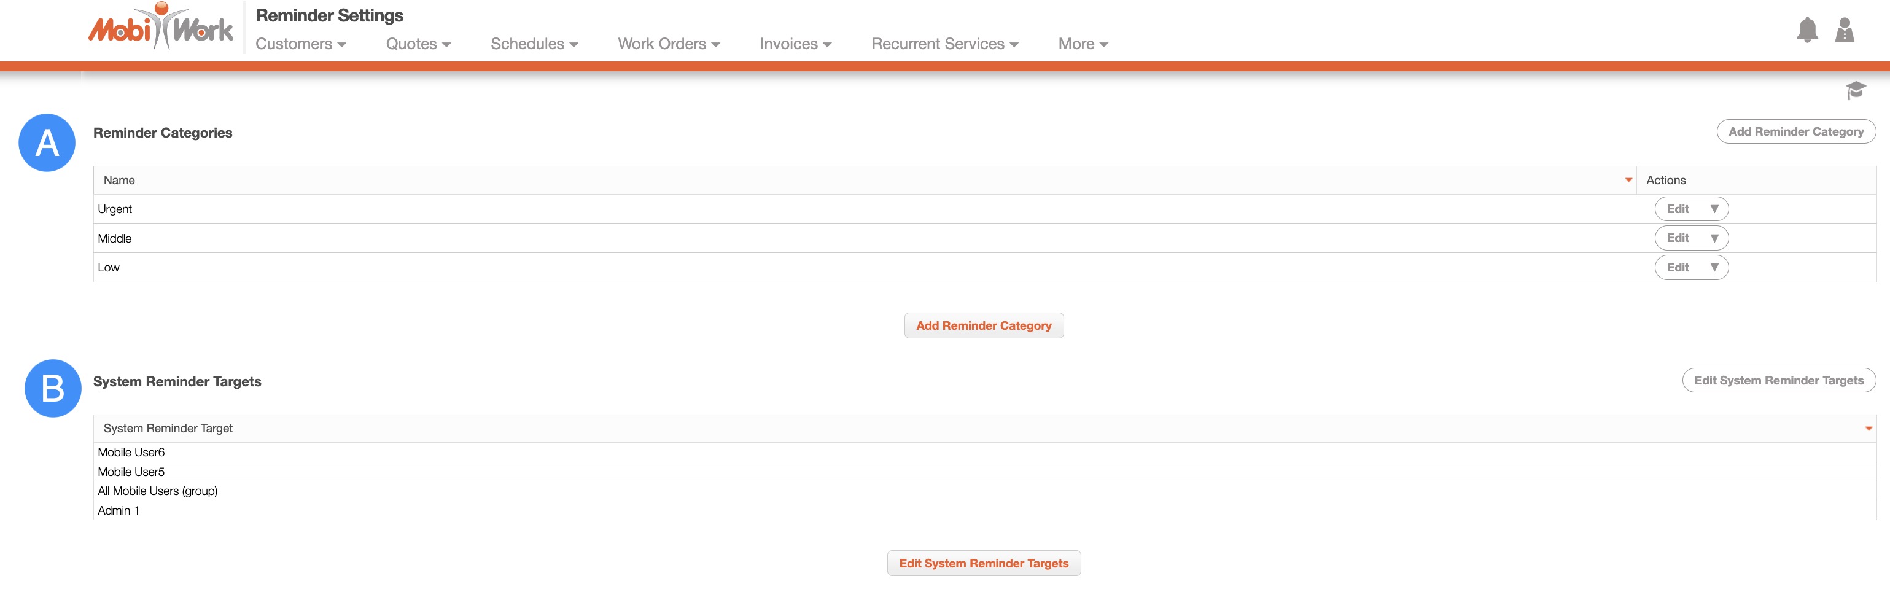Click System Reminder Target sort arrow

[x=1868, y=429]
